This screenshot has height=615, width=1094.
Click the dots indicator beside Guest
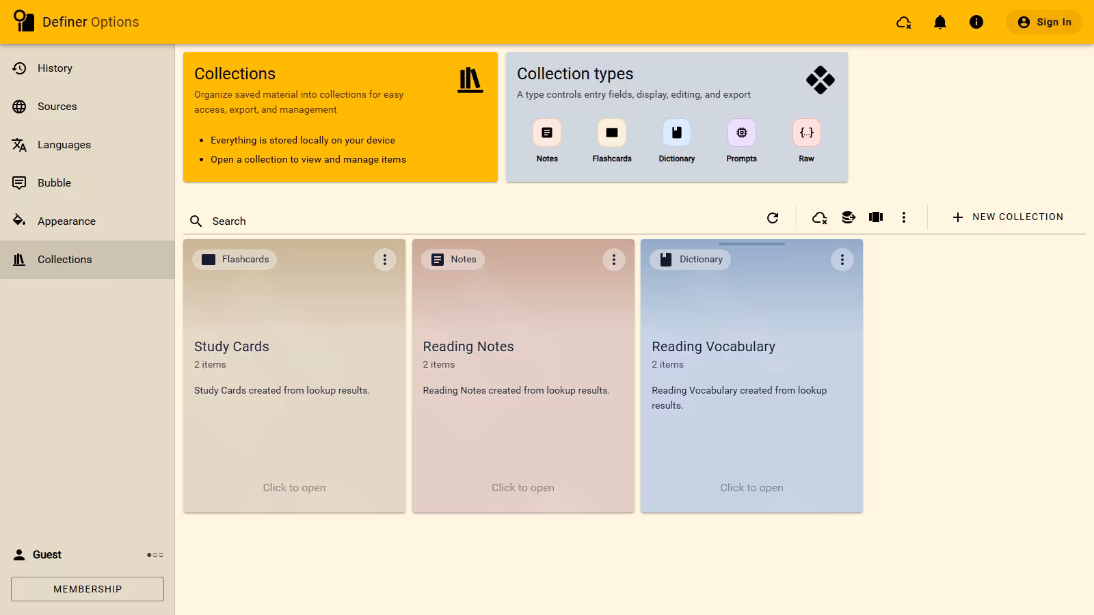pyautogui.click(x=155, y=555)
